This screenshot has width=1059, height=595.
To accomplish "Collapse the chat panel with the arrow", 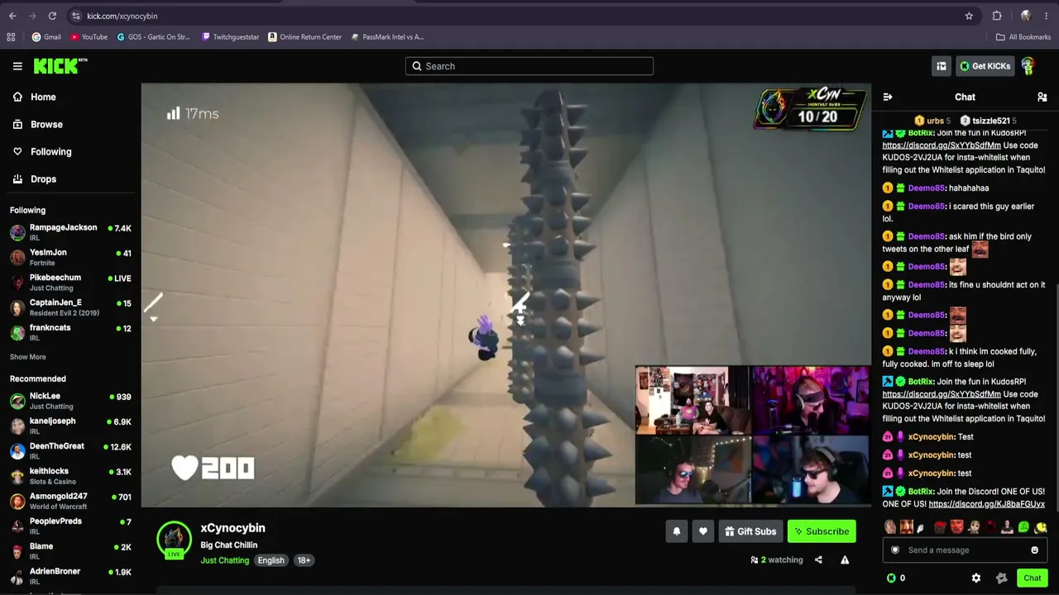I will tap(888, 97).
